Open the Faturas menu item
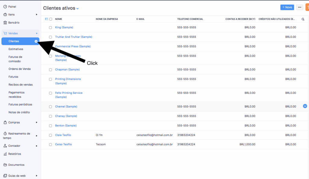This screenshot has width=309, height=179. click(13, 77)
